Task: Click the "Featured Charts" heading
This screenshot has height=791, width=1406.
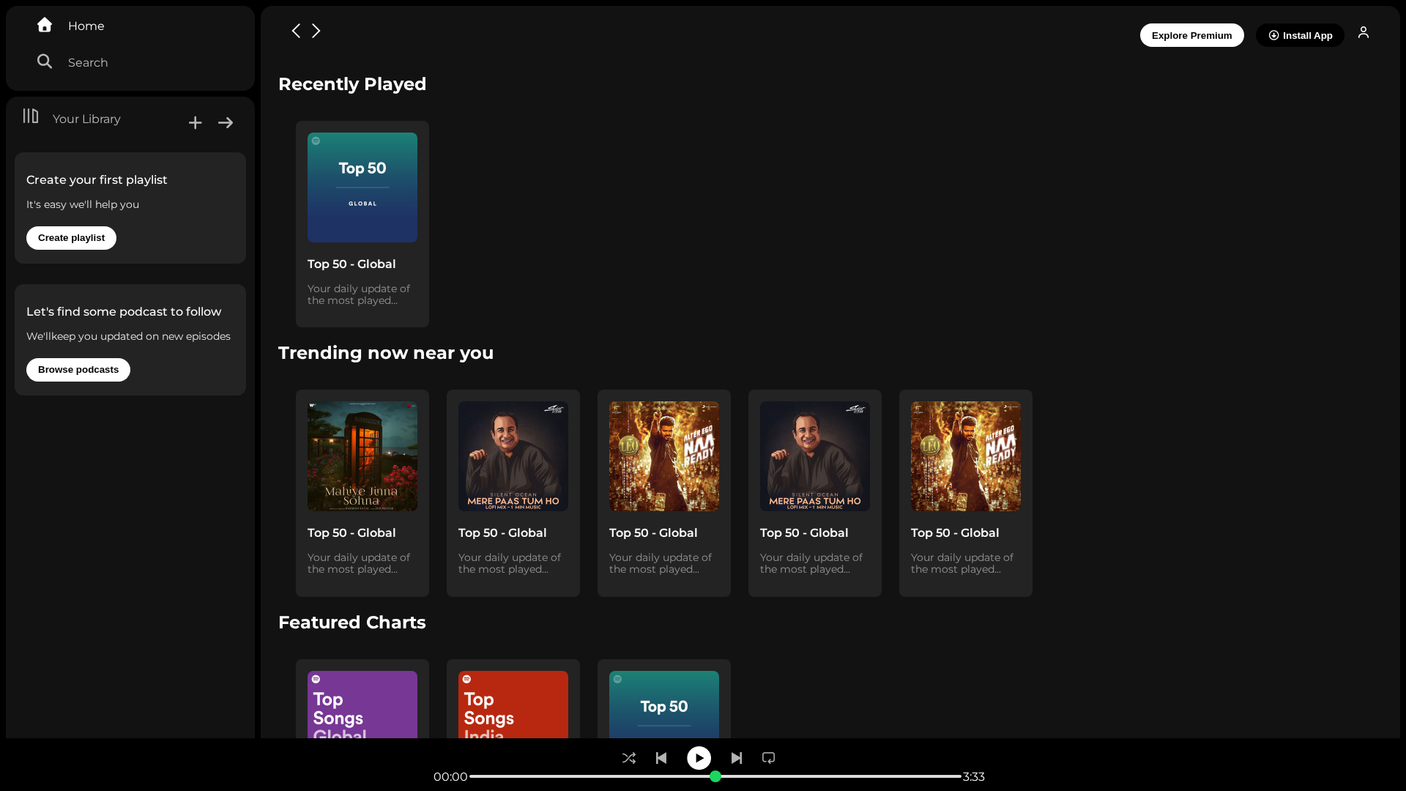Action: coord(352,623)
